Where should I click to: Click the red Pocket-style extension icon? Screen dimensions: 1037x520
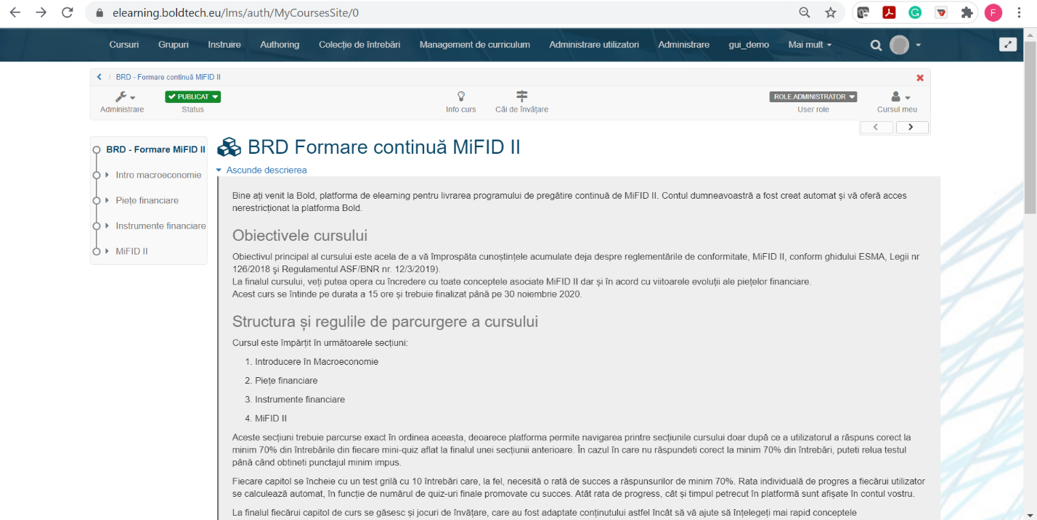point(940,12)
